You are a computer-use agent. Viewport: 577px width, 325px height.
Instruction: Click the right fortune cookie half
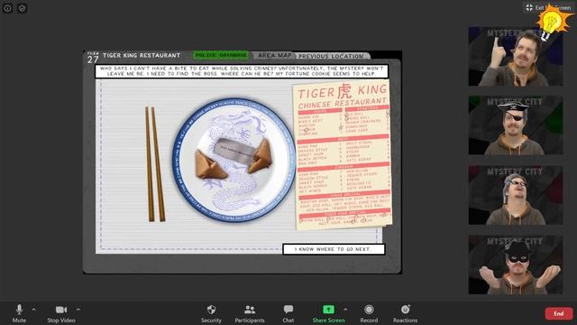click(x=261, y=155)
